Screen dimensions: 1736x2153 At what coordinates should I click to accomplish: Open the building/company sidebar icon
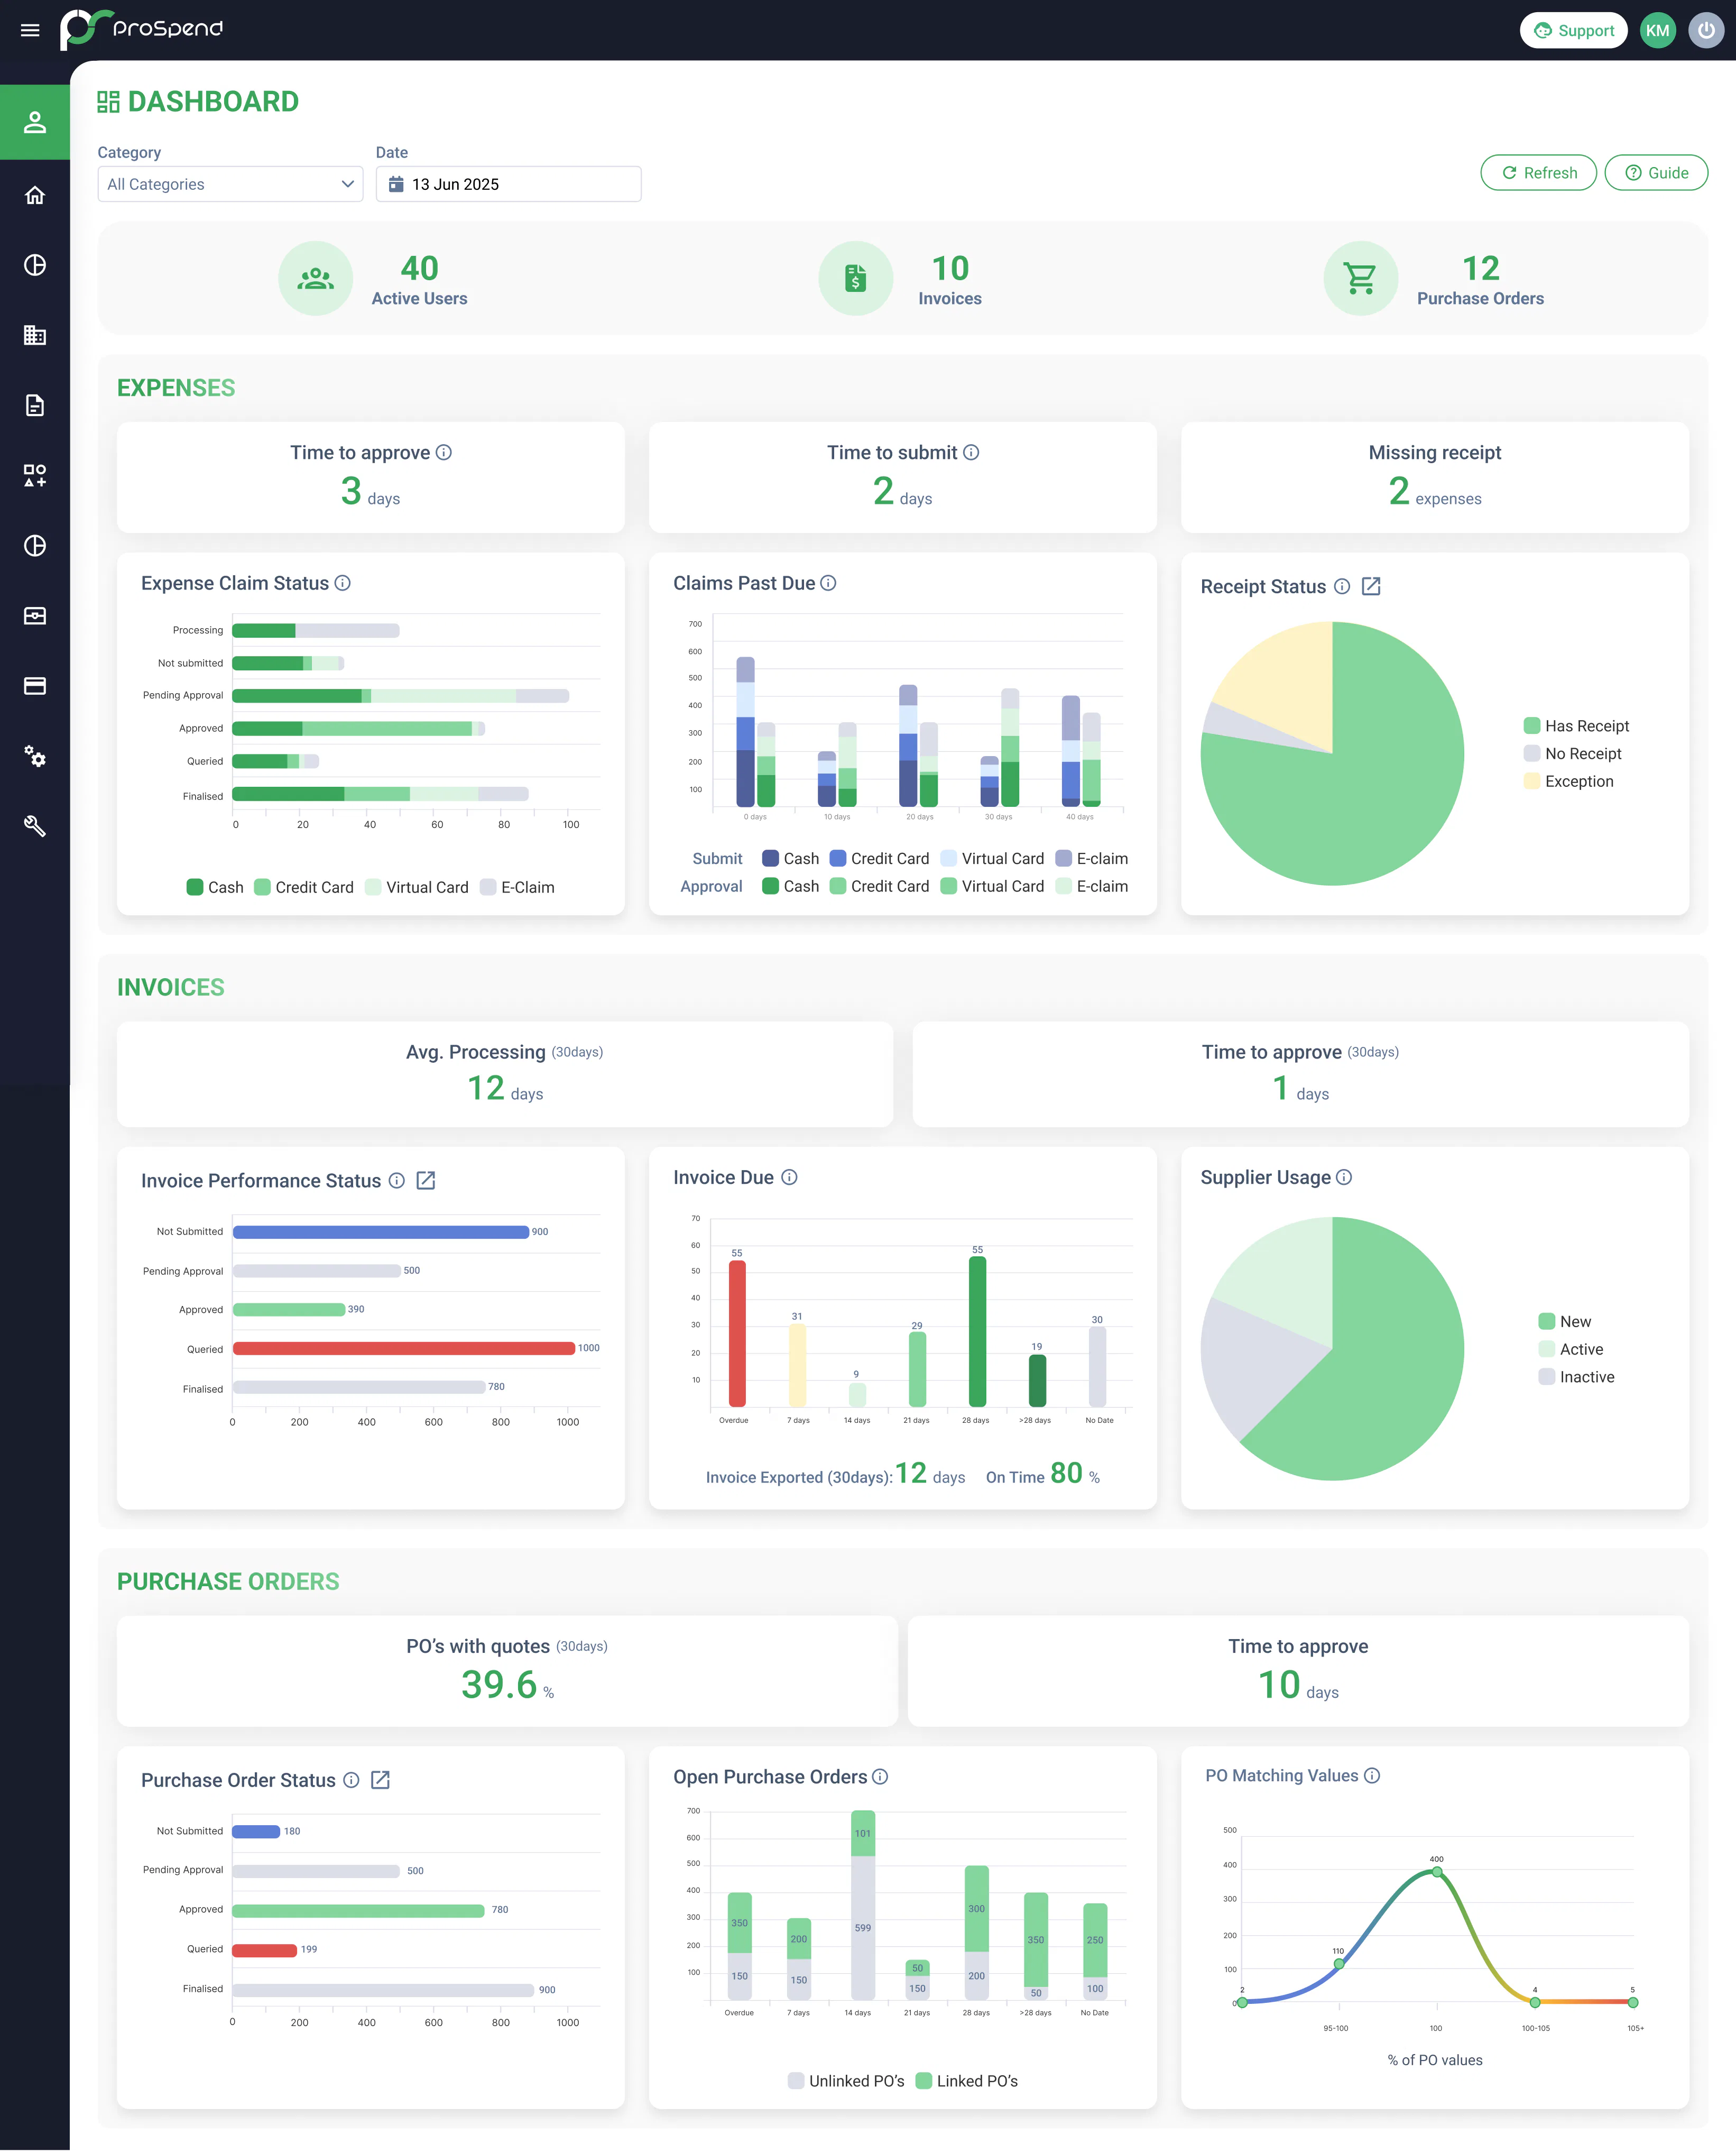click(x=35, y=335)
